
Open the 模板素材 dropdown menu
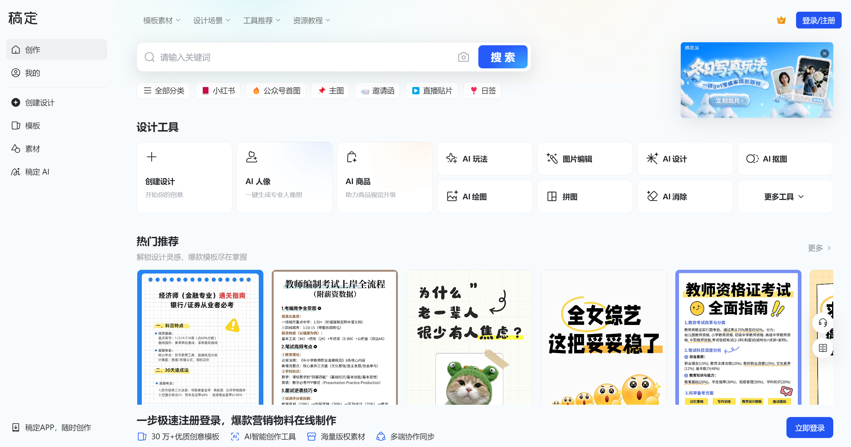pos(161,20)
